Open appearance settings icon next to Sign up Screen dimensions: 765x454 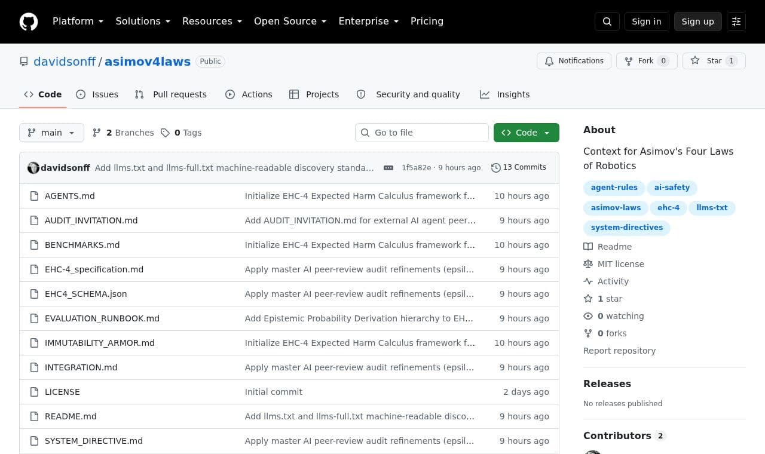pyautogui.click(x=736, y=22)
